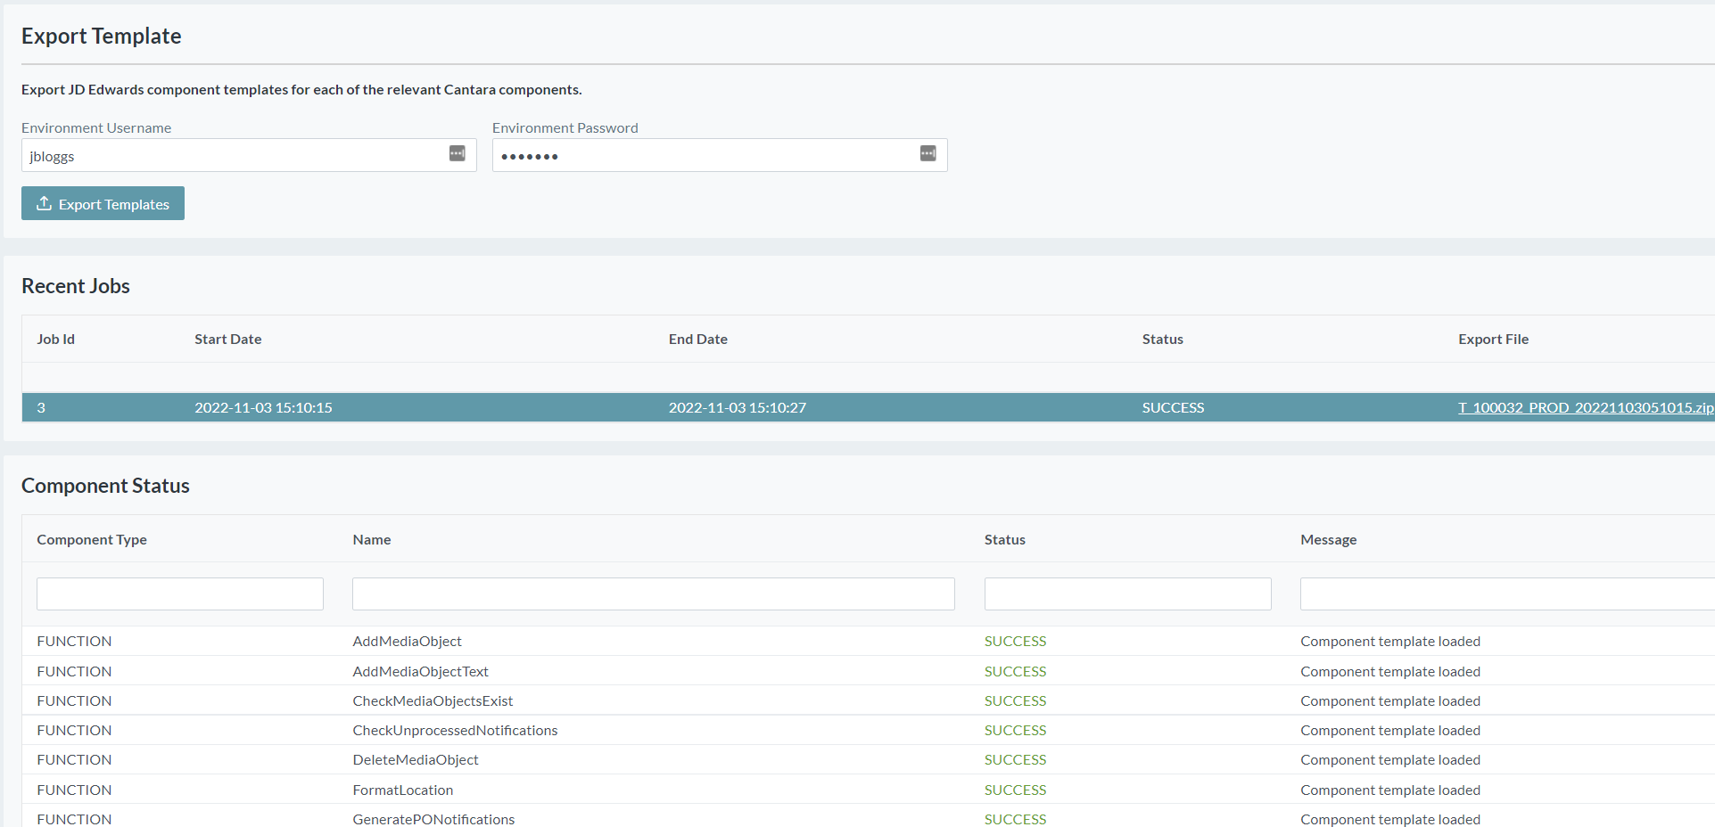Sort Recent Jobs by Job Id column

click(55, 340)
